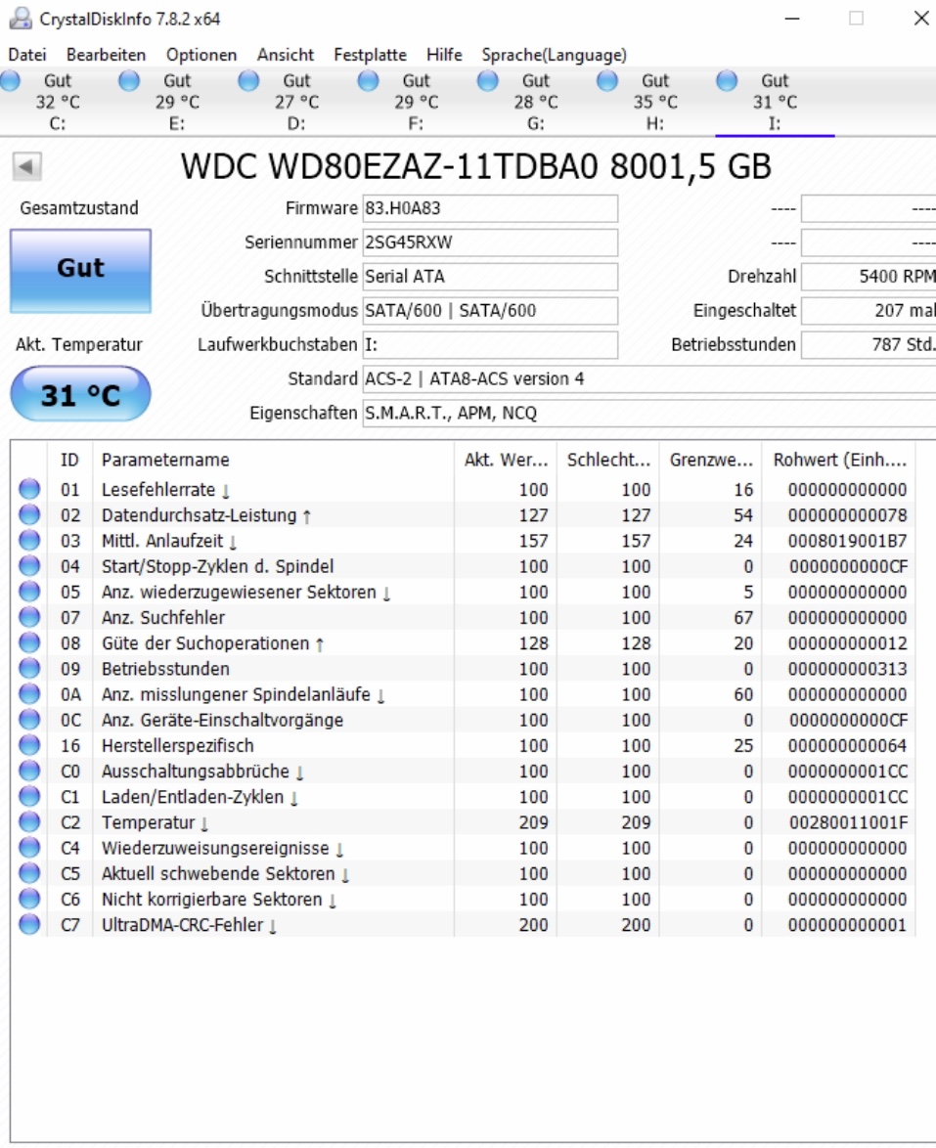This screenshot has width=936, height=1148.
Task: Click status orb of Lesefehlerrate row
Action: [29, 488]
